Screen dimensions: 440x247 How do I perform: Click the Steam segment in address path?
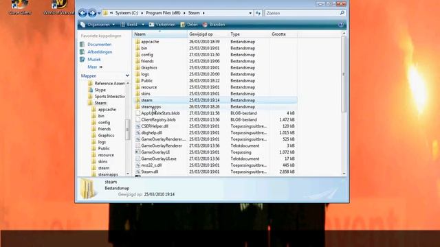click(194, 13)
